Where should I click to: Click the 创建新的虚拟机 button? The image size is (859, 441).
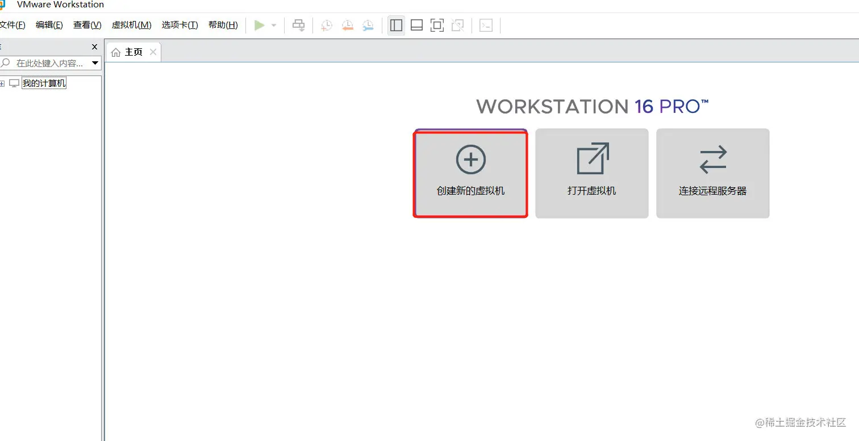pyautogui.click(x=470, y=174)
